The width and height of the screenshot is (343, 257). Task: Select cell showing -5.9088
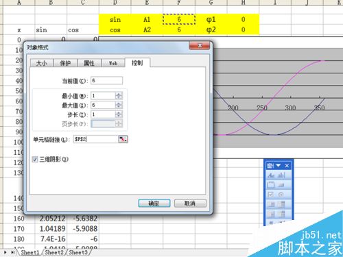pos(83,229)
